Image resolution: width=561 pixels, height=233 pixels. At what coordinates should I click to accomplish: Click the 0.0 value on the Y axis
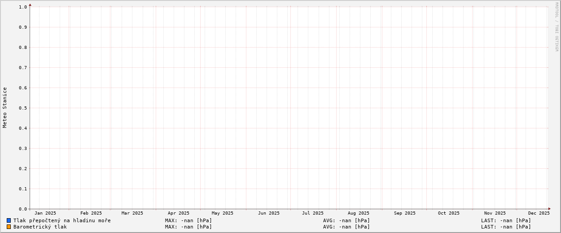click(x=23, y=209)
